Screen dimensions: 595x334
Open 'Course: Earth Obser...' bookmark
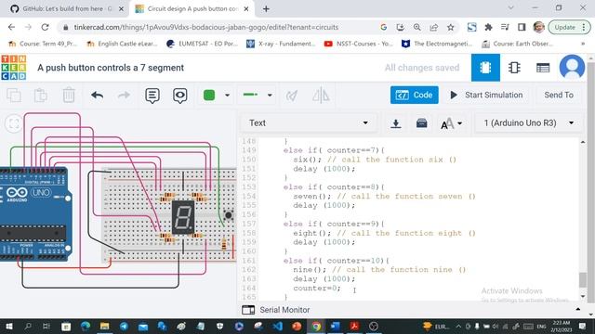517,44
